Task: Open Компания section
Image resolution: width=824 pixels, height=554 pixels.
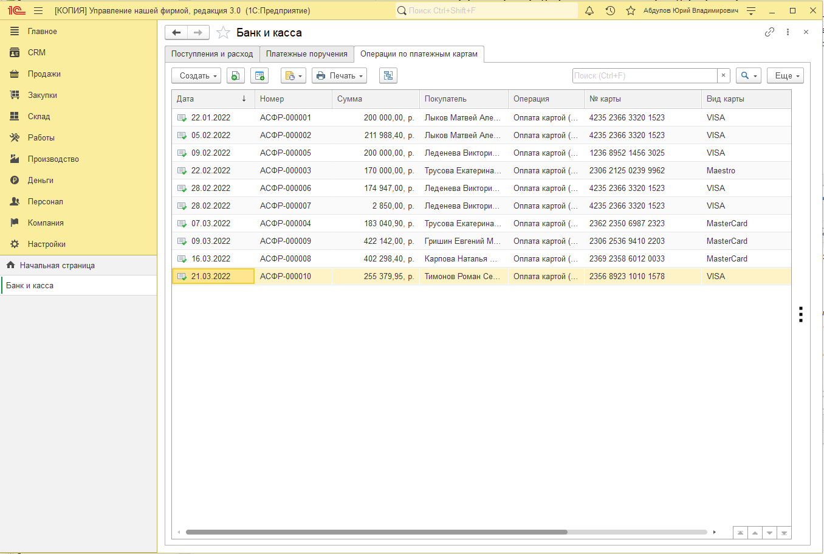Action: (78, 223)
